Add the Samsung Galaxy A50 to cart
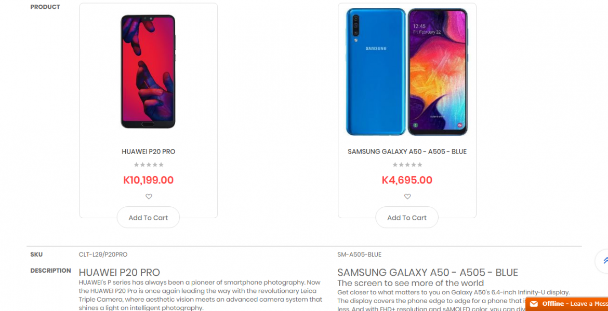Screen dimensions: 608x311 click(x=407, y=217)
